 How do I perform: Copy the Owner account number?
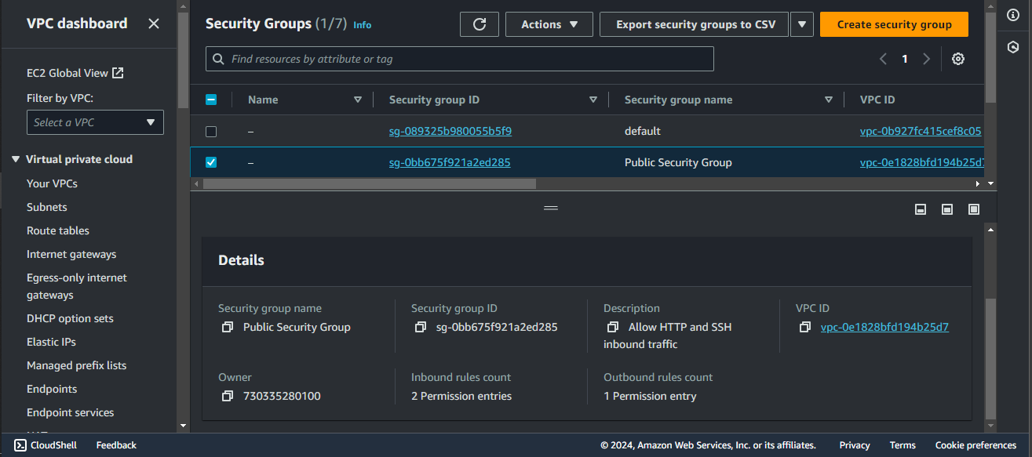tap(228, 396)
